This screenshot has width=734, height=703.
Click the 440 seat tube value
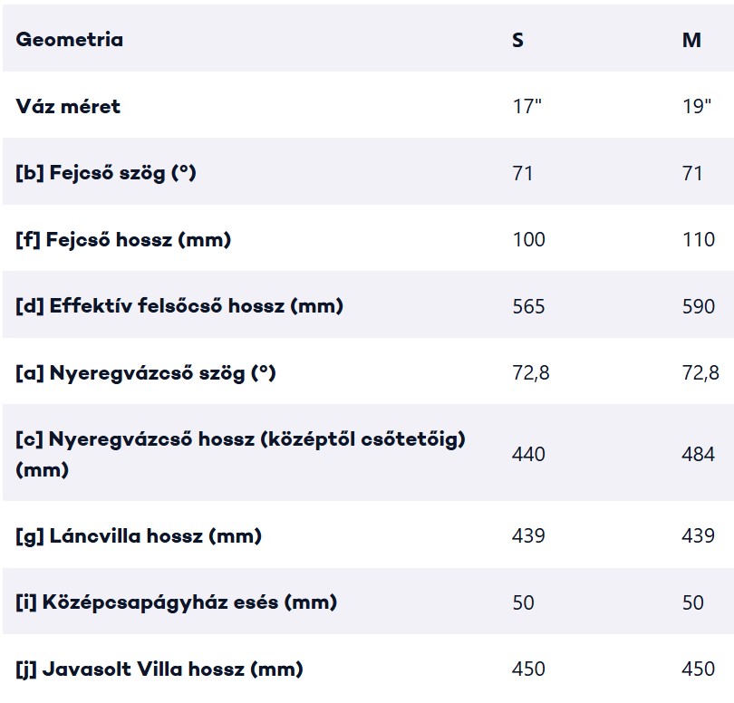tap(528, 454)
